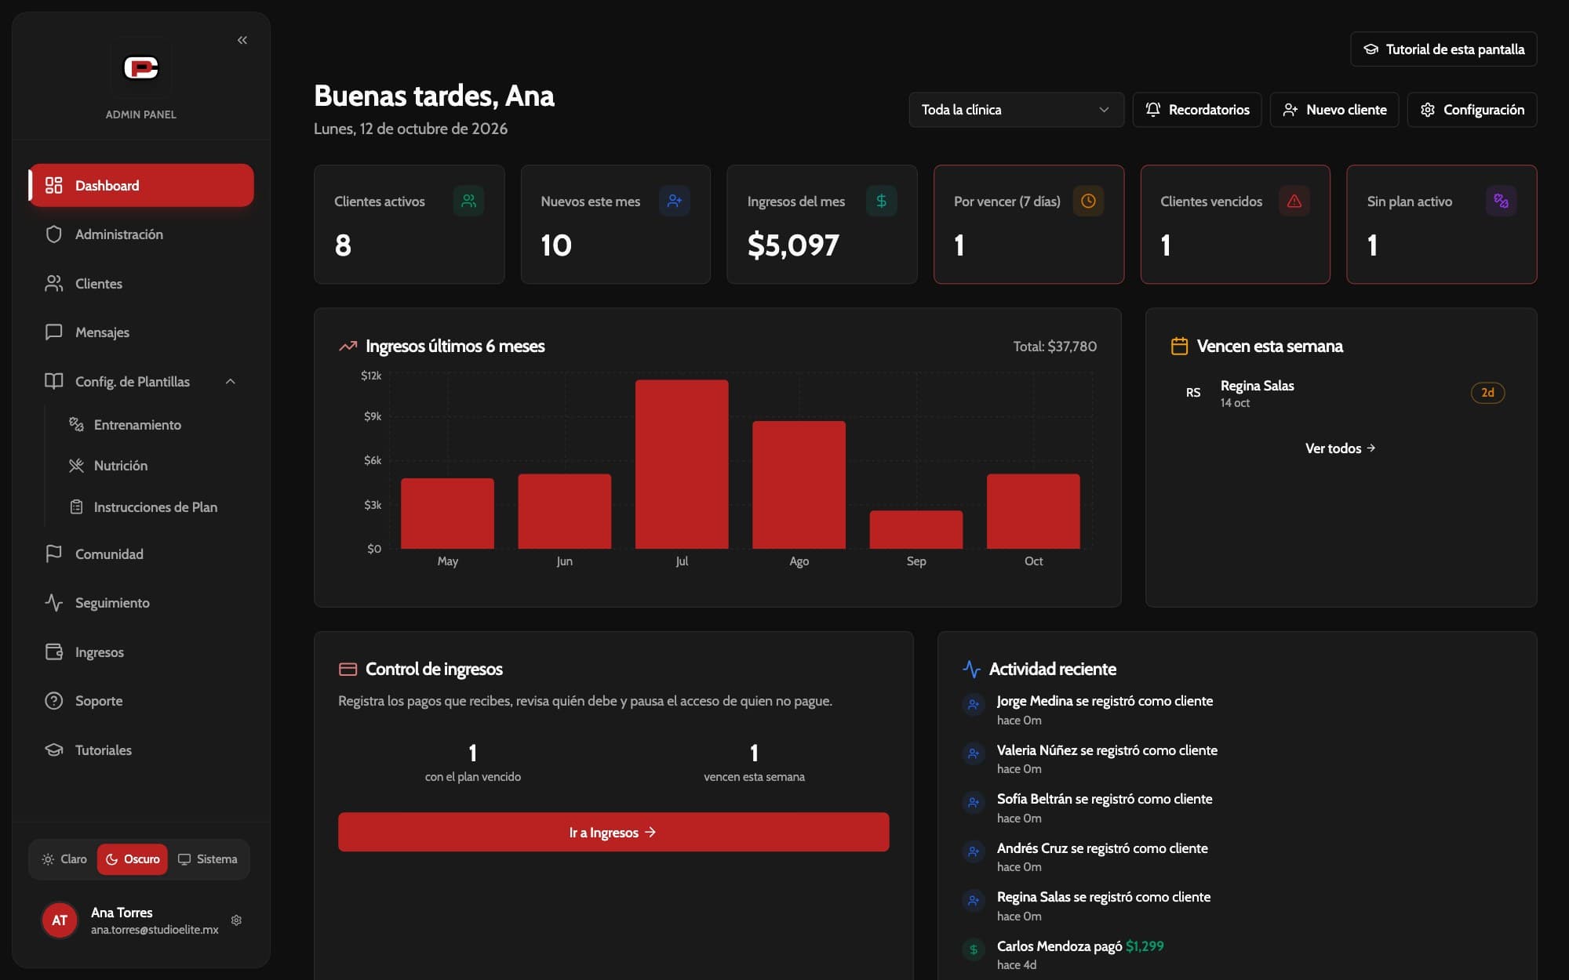Open Recordatorios

pyautogui.click(x=1196, y=110)
